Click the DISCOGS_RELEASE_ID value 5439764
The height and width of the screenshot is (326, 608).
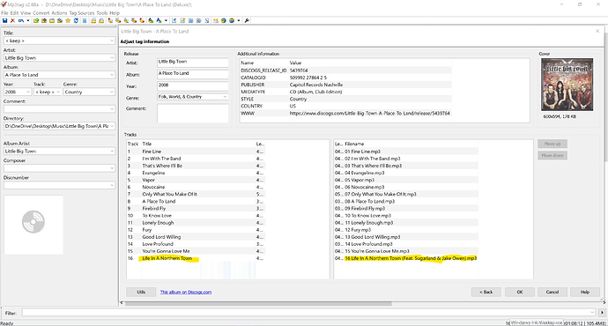[x=299, y=70]
